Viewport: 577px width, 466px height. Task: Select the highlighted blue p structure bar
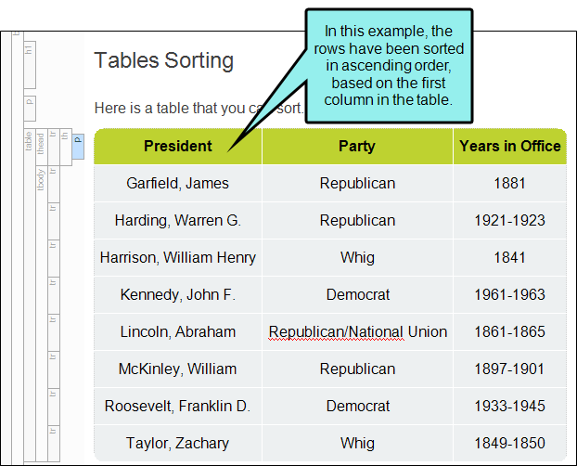(78, 147)
